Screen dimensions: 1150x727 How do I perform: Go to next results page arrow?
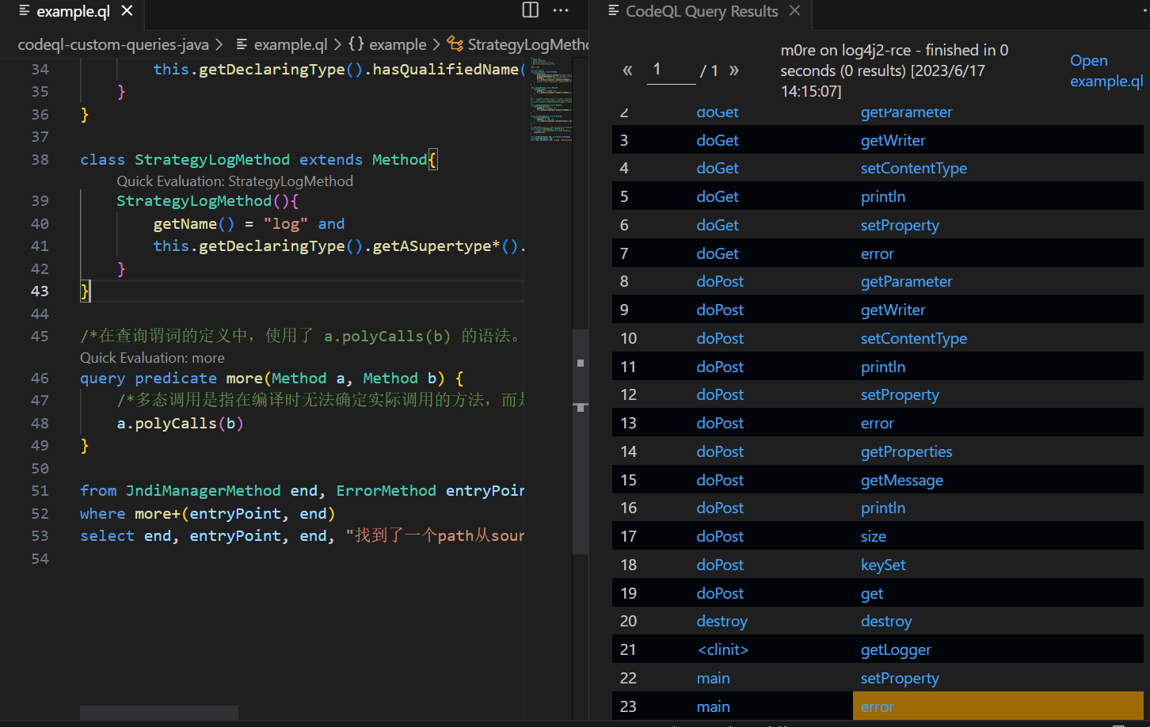point(734,70)
